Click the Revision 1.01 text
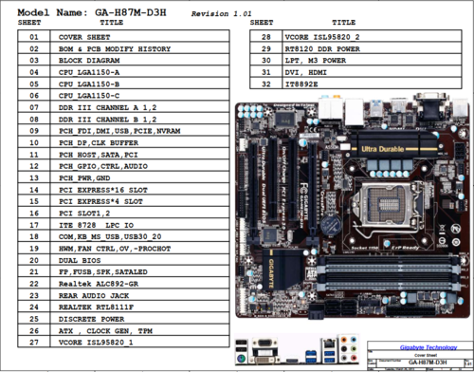This screenshot has width=474, height=372. (221, 14)
